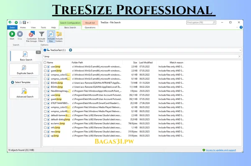Click the save icon in title bar
The width and height of the screenshot is (251, 166).
point(24,23)
